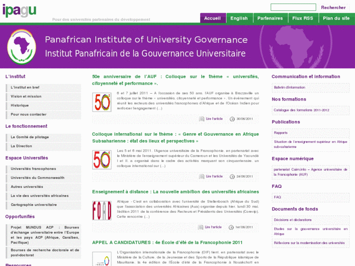Open the Historique page
Viewport: 355px width, 266px height.
click(x=43, y=106)
